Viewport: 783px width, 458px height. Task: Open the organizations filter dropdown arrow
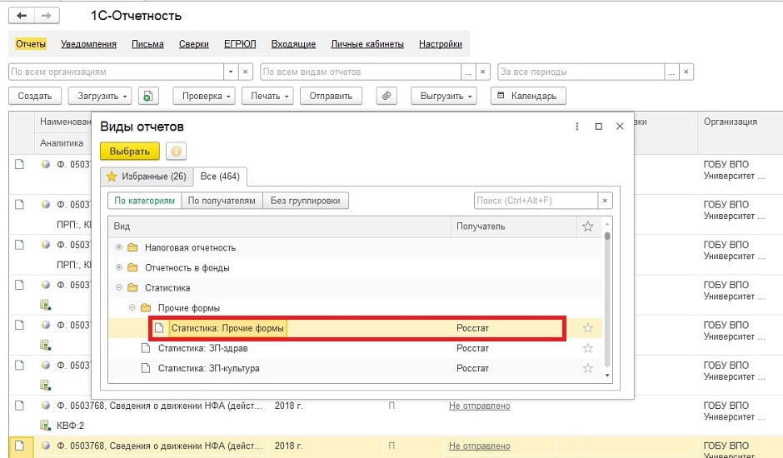(231, 72)
